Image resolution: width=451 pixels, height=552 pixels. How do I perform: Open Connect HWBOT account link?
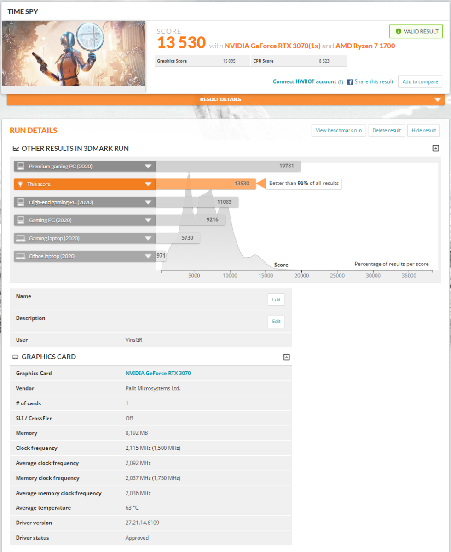305,82
